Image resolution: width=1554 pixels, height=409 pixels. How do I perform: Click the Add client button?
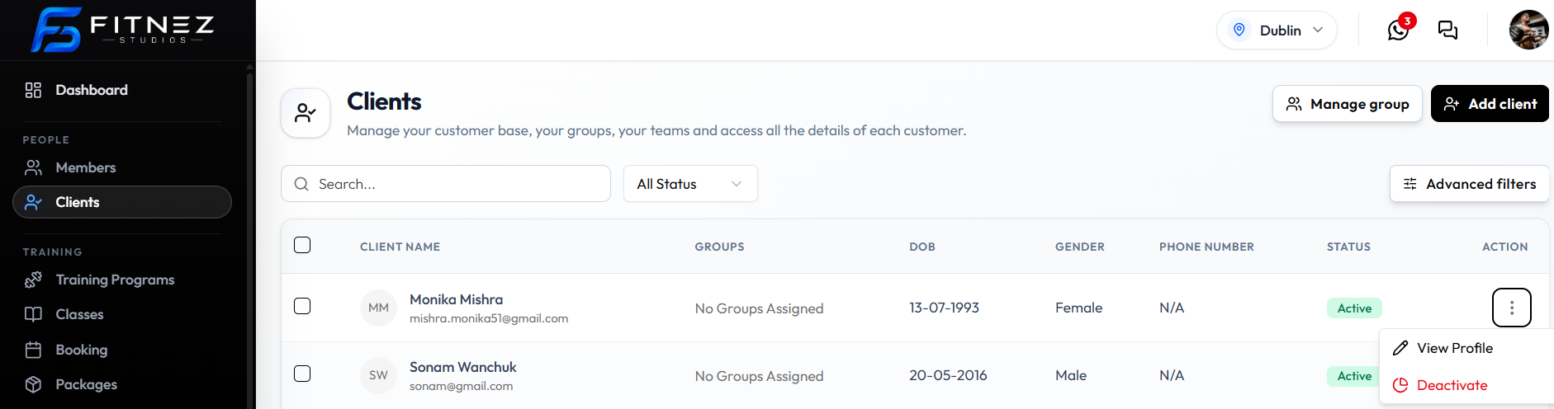coord(1490,104)
